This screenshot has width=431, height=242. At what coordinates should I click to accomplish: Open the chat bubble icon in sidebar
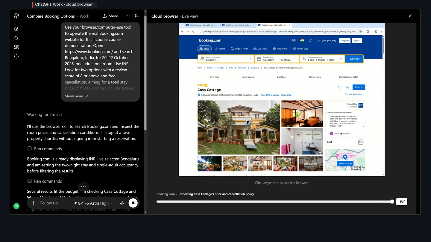[16, 56]
